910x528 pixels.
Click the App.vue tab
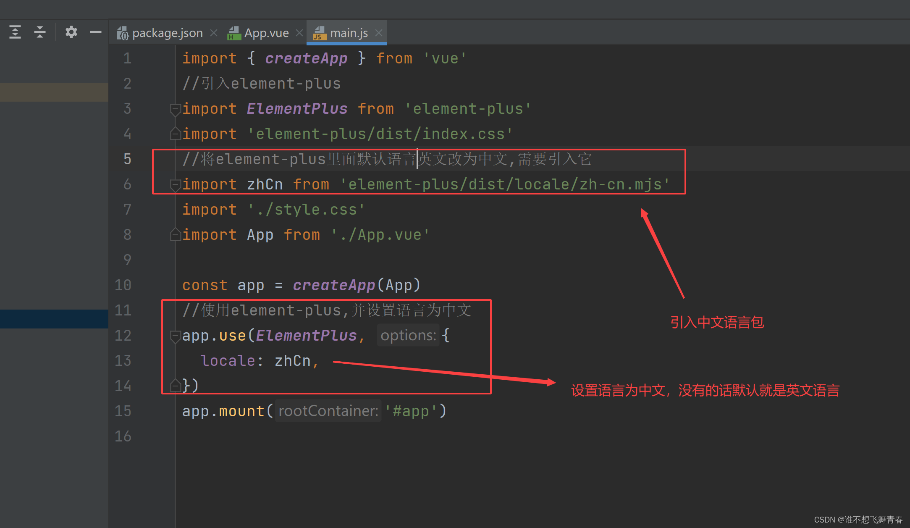point(265,15)
